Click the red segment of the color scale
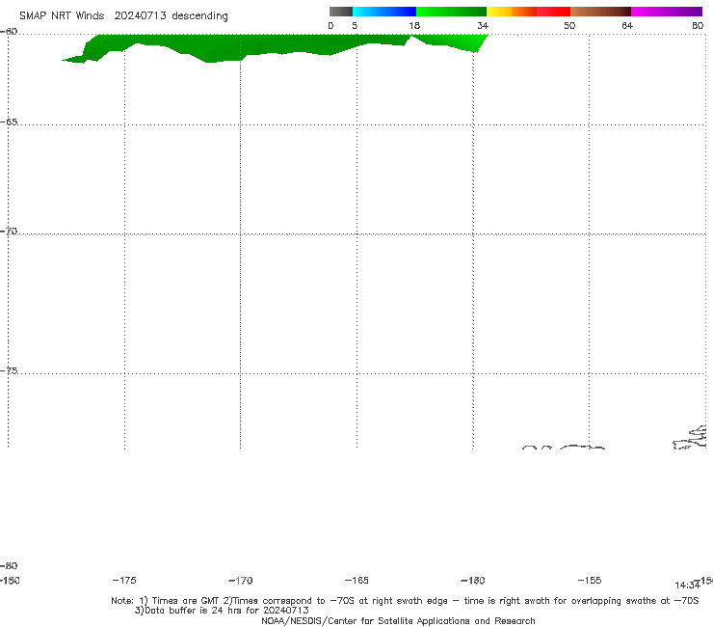 click(553, 12)
